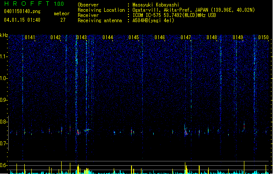273x174 pixels.
Task: Click observer name Masayuki Kobayashi
Action: pyautogui.click(x=155, y=5)
